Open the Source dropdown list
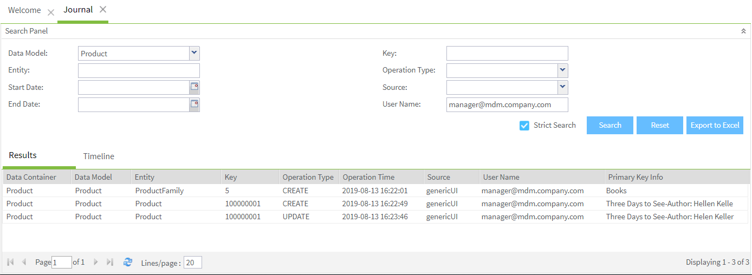This screenshot has height=275, width=752. click(562, 87)
